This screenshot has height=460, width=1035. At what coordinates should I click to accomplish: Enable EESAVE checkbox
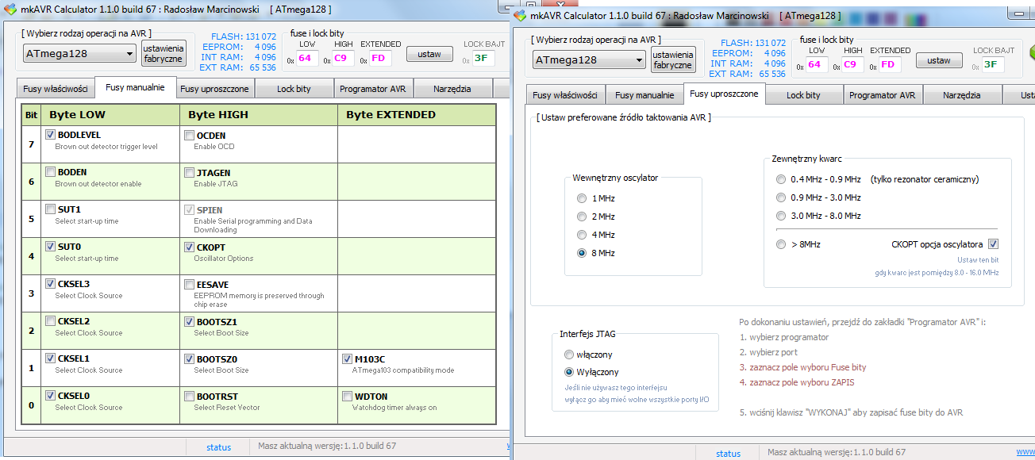click(189, 284)
